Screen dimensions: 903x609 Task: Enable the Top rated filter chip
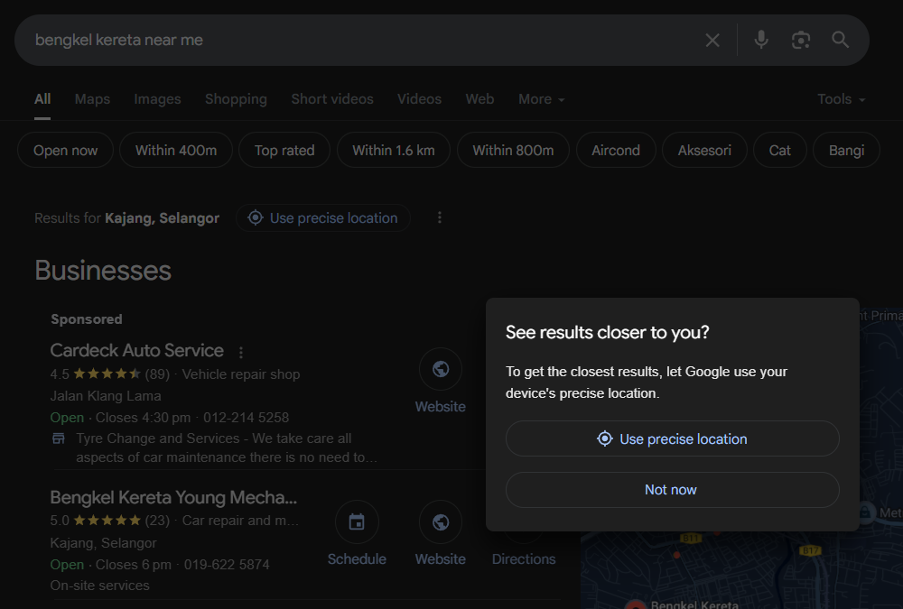pos(284,151)
